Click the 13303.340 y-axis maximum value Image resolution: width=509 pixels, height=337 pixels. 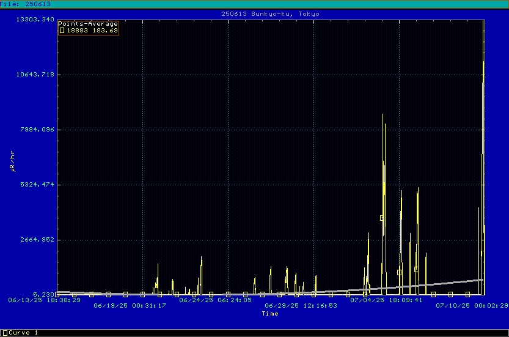pos(35,20)
